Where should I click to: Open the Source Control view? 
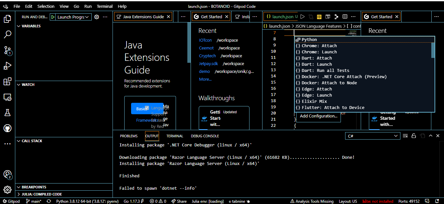pyautogui.click(x=7, y=50)
